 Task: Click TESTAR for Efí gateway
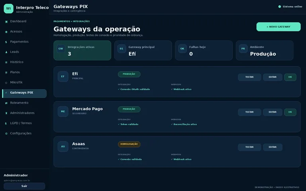click(x=249, y=77)
